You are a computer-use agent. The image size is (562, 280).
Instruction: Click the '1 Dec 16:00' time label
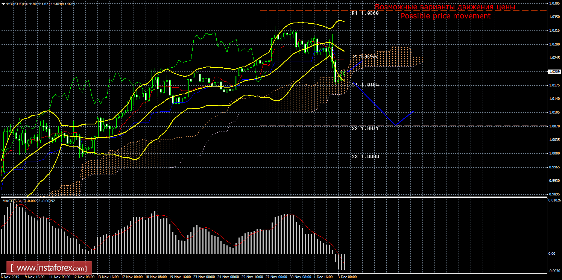pos(323,277)
